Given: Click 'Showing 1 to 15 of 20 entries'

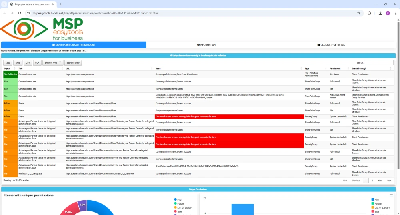Looking at the screenshot, I should coord(16,180).
